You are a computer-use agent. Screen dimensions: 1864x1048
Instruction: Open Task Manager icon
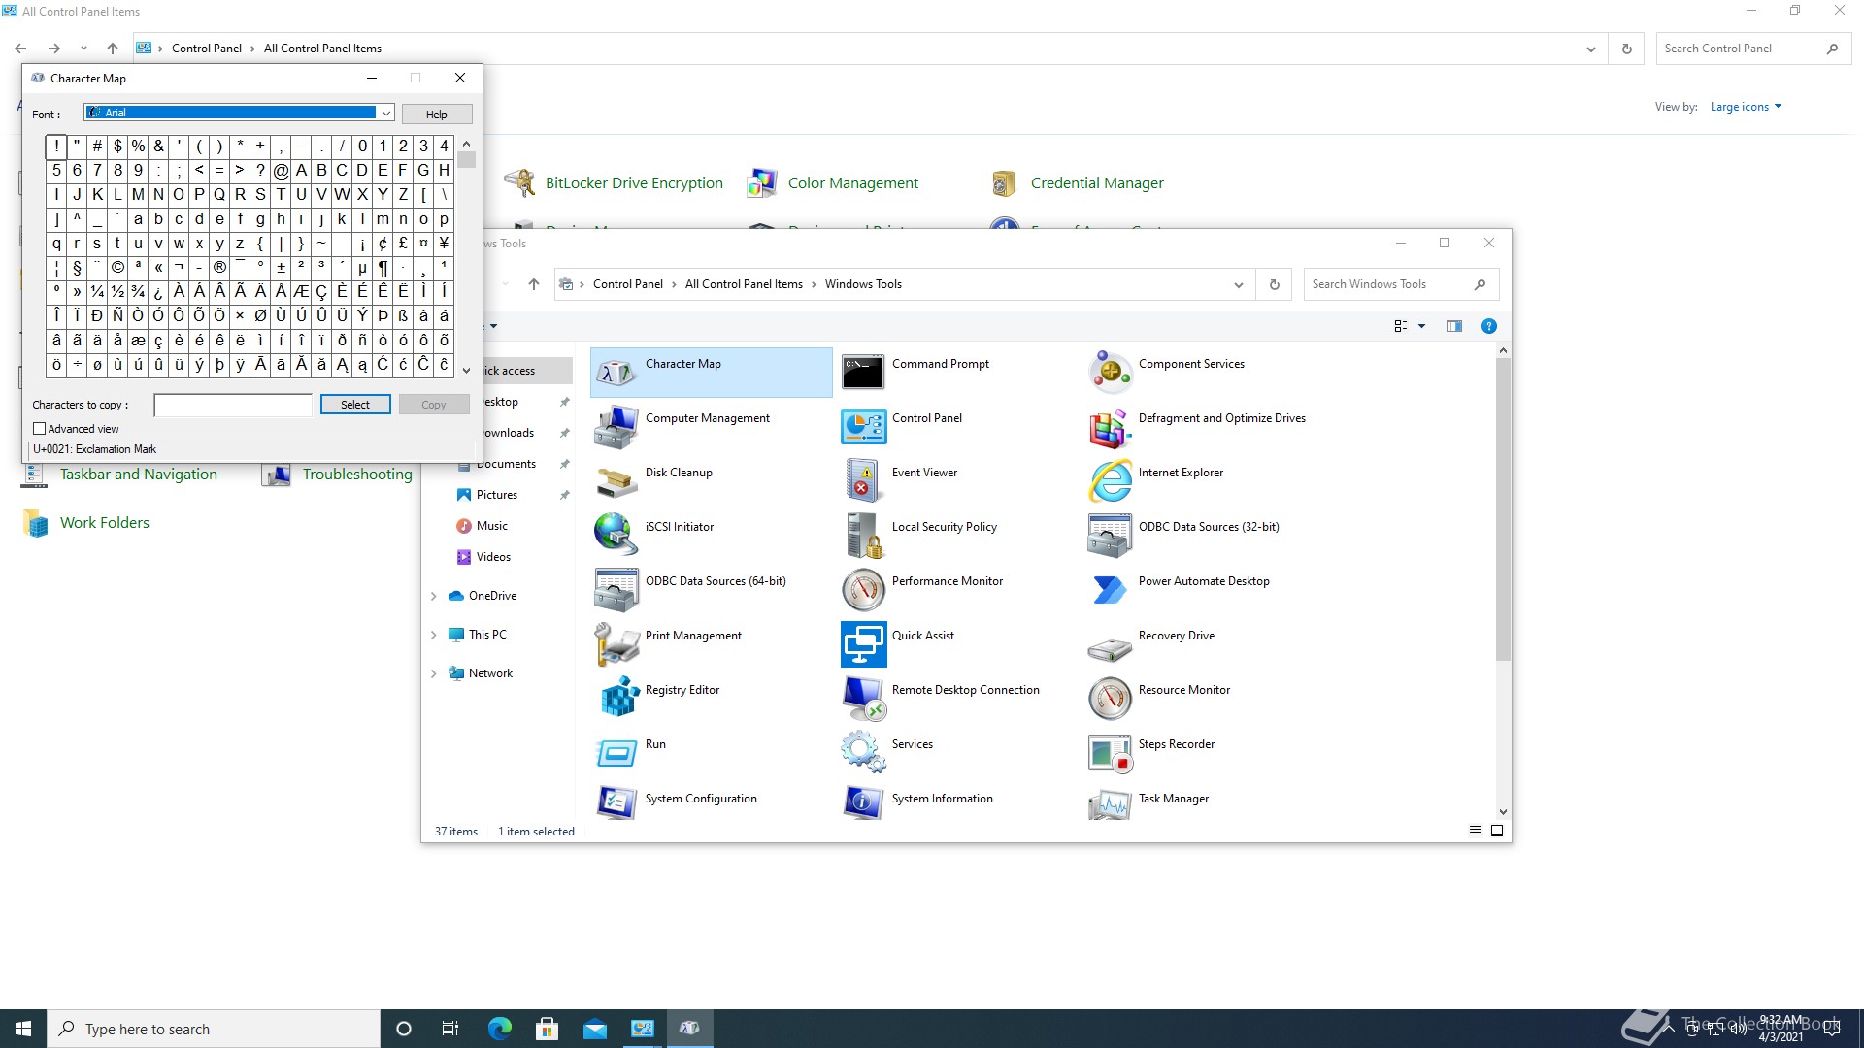(1110, 803)
